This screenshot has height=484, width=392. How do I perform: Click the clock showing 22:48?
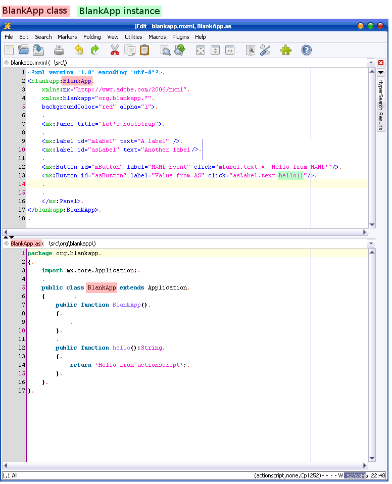[378, 476]
